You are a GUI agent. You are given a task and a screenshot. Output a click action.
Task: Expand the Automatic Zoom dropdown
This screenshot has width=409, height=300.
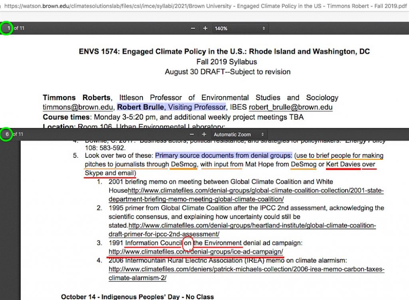[x=239, y=135]
